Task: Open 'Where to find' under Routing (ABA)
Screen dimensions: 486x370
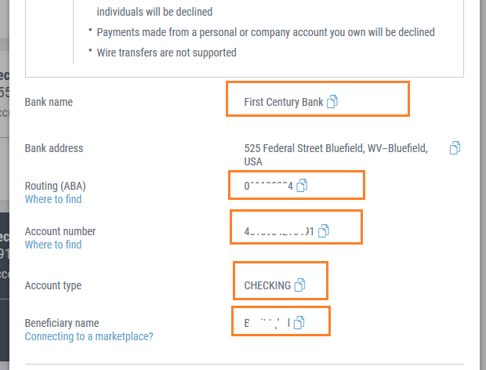Action: [53, 199]
